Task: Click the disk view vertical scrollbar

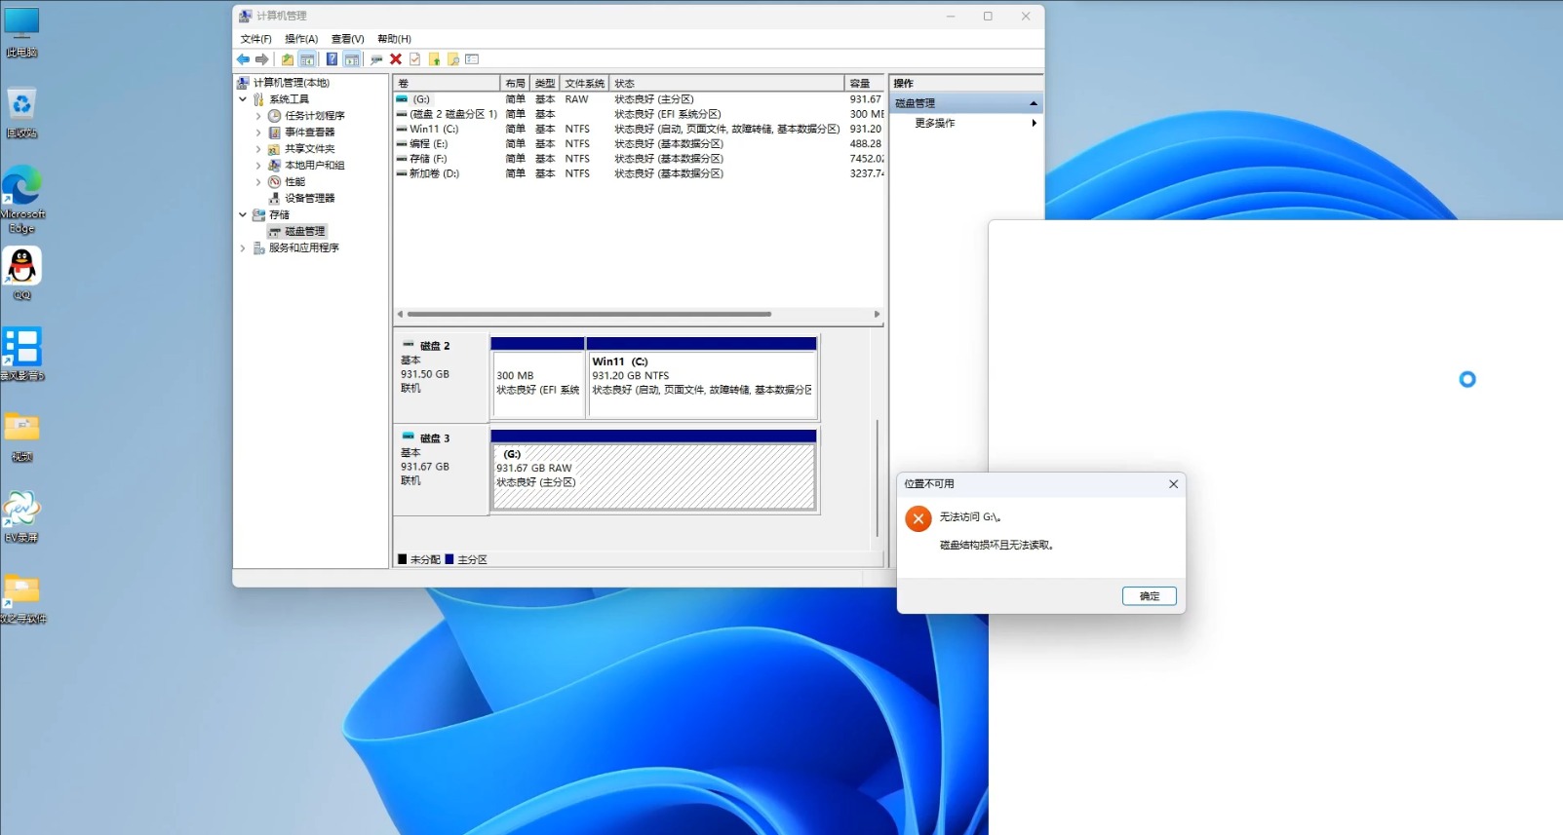Action: pos(878,477)
